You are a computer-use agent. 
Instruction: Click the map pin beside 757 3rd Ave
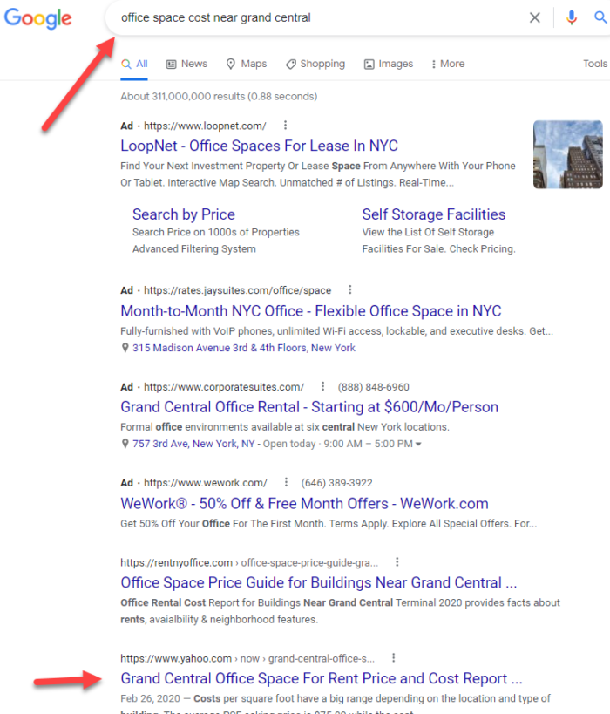pyautogui.click(x=125, y=444)
